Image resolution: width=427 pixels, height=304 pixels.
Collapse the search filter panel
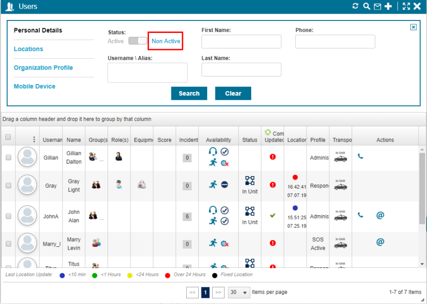pos(413,27)
